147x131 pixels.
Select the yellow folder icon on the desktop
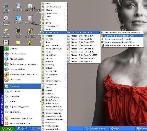click(18, 43)
